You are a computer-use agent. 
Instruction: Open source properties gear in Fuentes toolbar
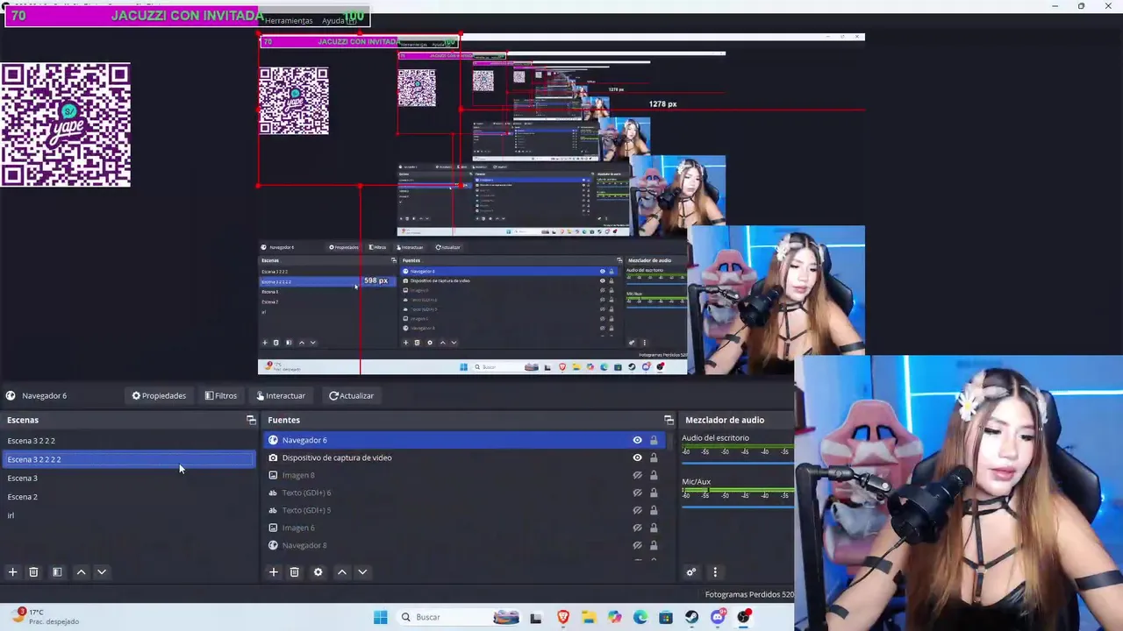318,572
